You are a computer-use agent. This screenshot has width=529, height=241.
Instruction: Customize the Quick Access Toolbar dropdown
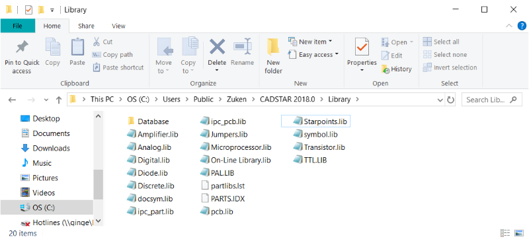pos(52,10)
